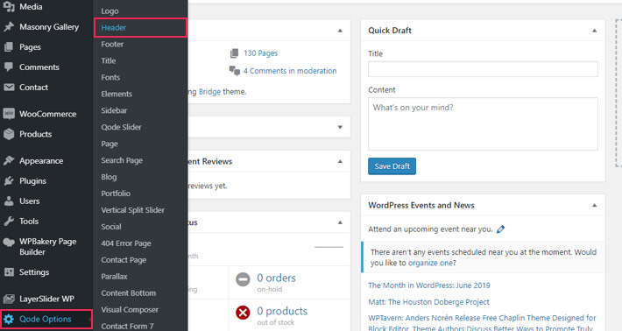Open 404 Error Page submenu item

click(126, 243)
